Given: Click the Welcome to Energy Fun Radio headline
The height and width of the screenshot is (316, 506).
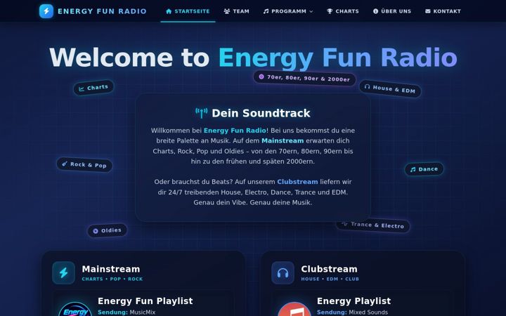Looking at the screenshot, I should pyautogui.click(x=253, y=58).
